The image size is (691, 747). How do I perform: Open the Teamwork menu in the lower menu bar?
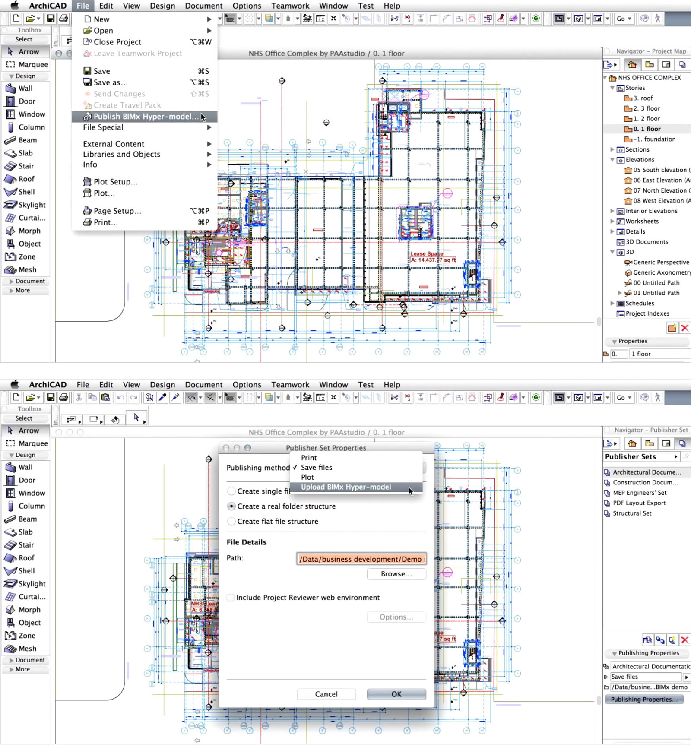click(290, 385)
